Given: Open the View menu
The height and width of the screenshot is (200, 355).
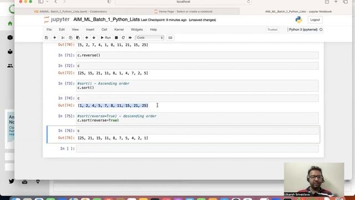Looking at the screenshot, I should tap(75, 29).
